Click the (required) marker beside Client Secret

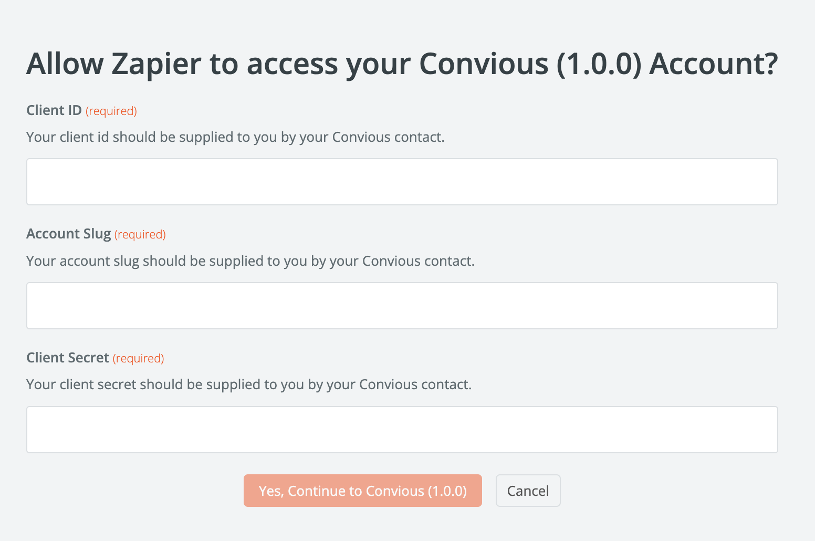click(x=139, y=358)
